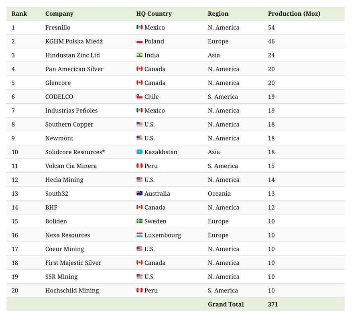This screenshot has width=352, height=317.
Task: Click the Production (Moz) column header
Action: coord(294,14)
